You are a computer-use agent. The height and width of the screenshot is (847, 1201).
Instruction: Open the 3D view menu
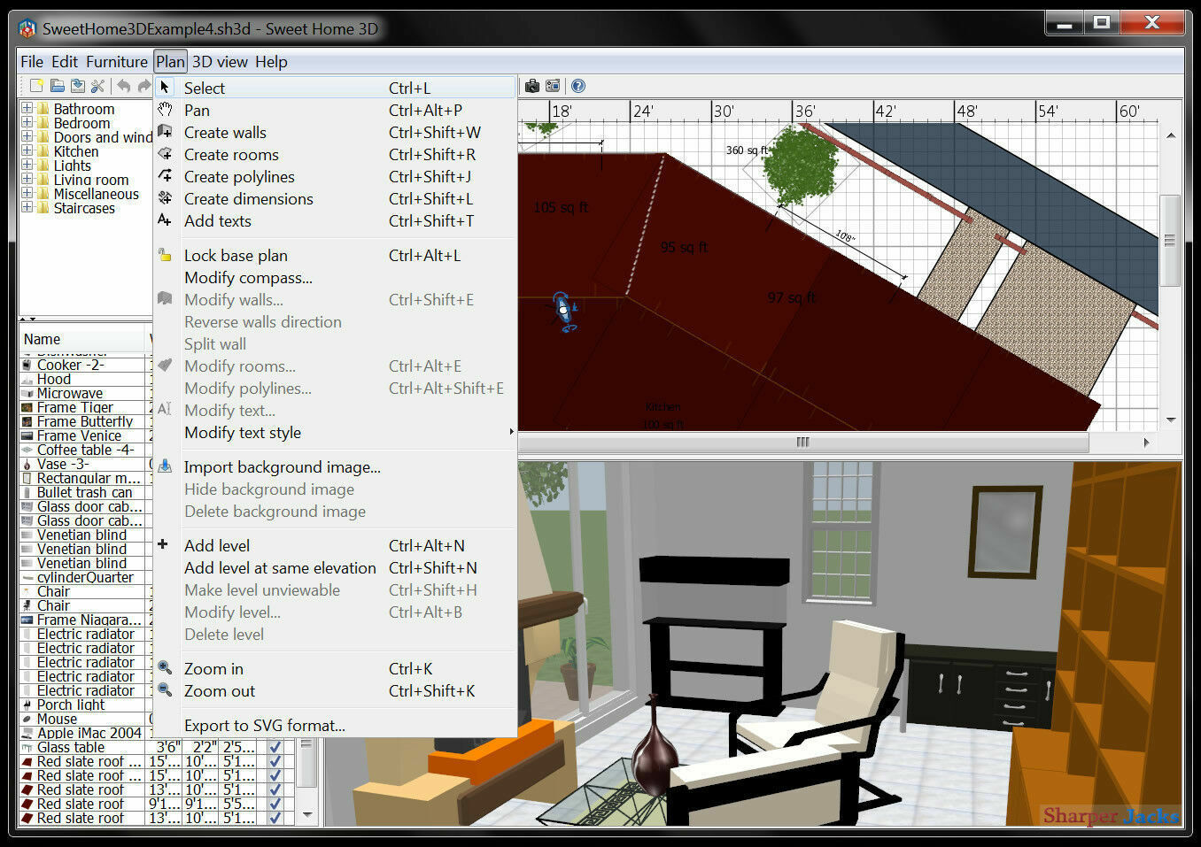pos(220,61)
